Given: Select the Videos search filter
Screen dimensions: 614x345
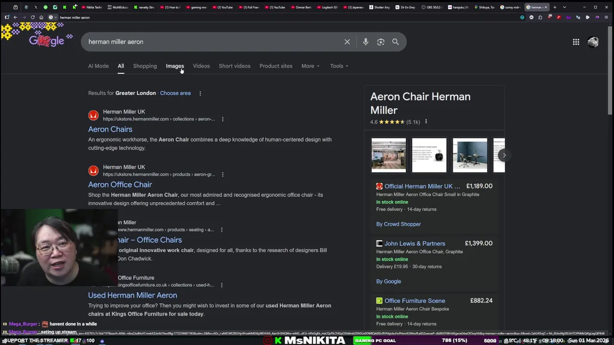Looking at the screenshot, I should pyautogui.click(x=201, y=66).
